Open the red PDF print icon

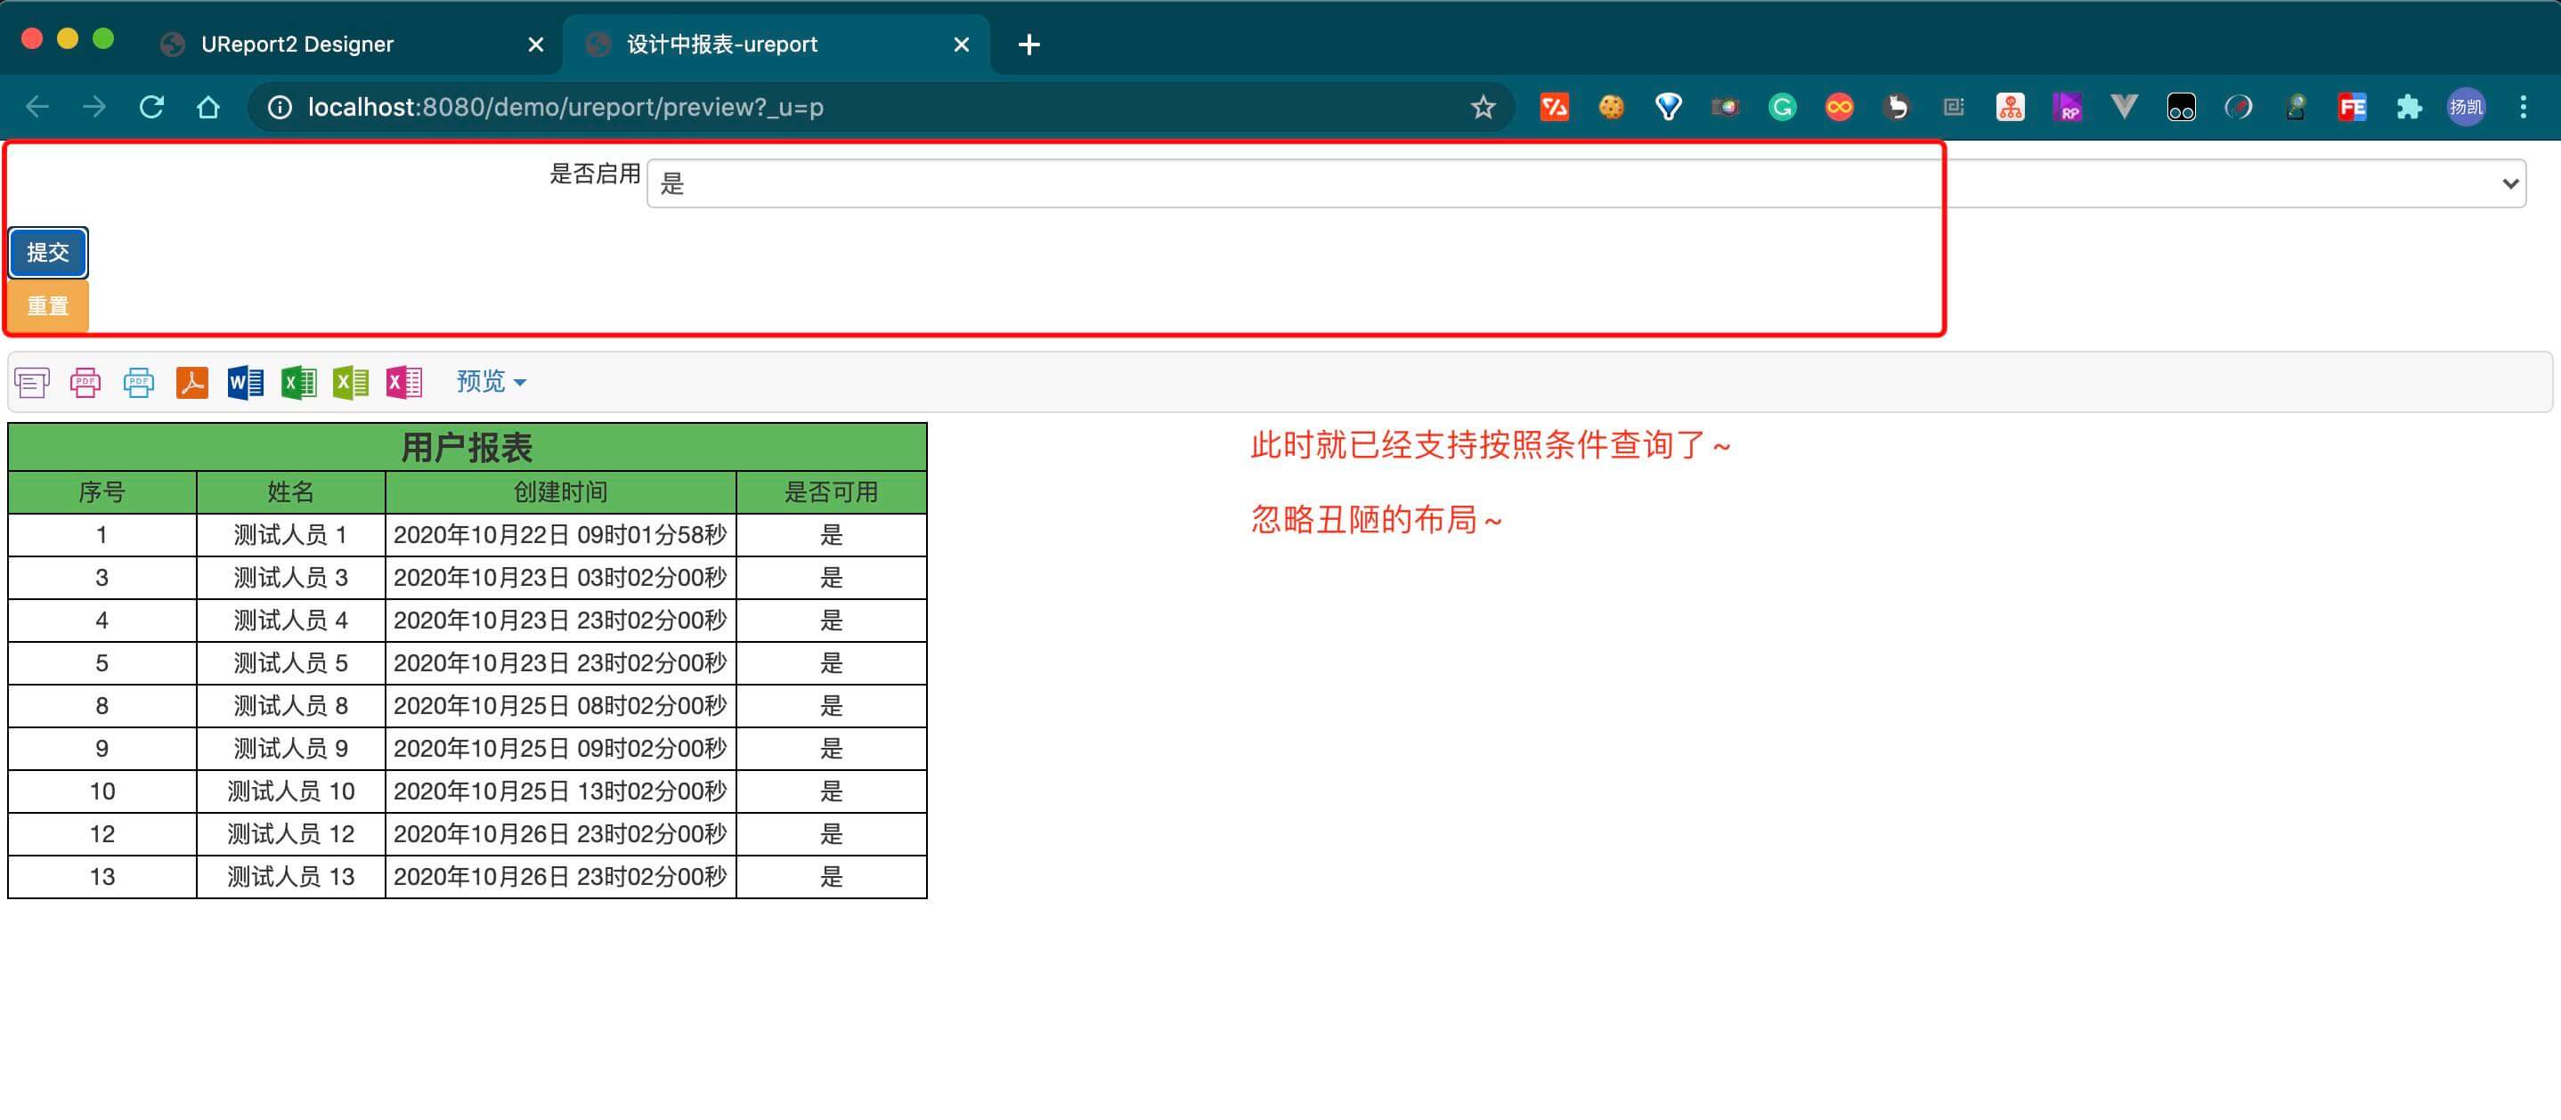pos(85,382)
